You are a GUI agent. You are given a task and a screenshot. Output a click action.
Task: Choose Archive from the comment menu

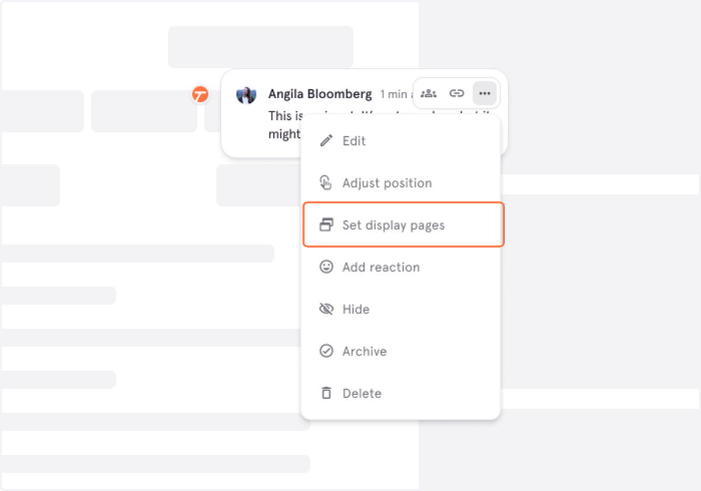(401, 351)
